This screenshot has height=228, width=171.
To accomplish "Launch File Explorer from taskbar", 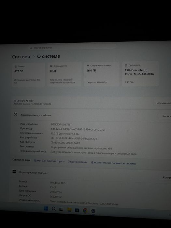I will point(69,209).
